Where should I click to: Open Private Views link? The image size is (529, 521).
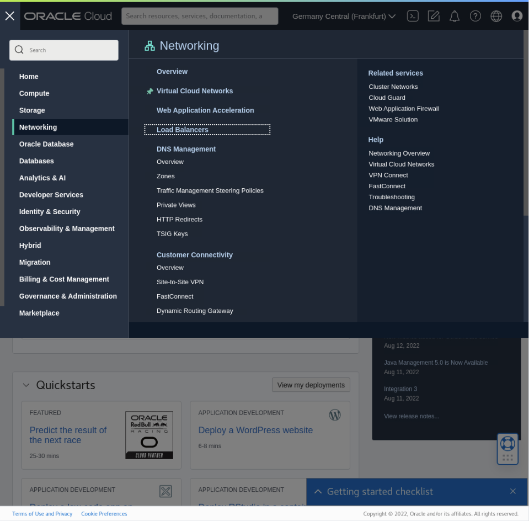(x=176, y=205)
